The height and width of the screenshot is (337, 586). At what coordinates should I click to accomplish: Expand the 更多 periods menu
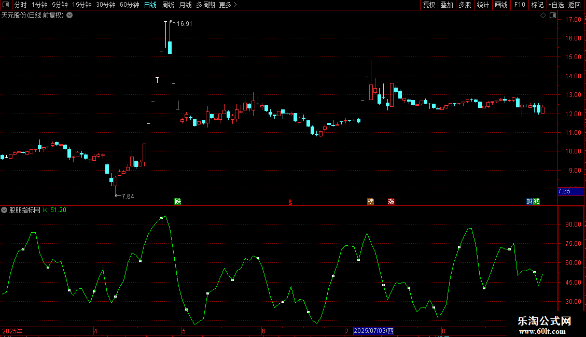[228, 5]
